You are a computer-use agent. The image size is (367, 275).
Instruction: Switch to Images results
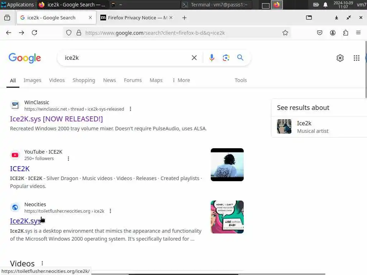(32, 80)
